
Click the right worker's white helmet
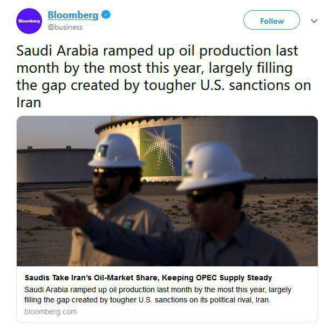point(215,166)
